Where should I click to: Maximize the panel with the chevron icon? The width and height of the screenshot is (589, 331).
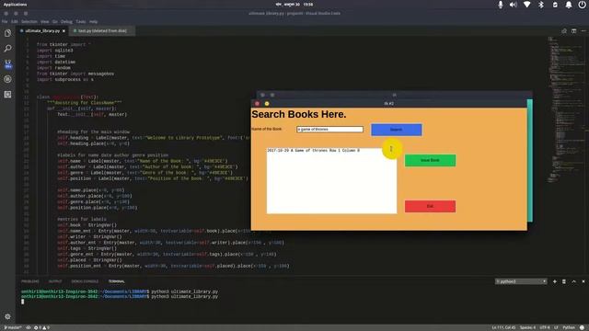[573, 281]
